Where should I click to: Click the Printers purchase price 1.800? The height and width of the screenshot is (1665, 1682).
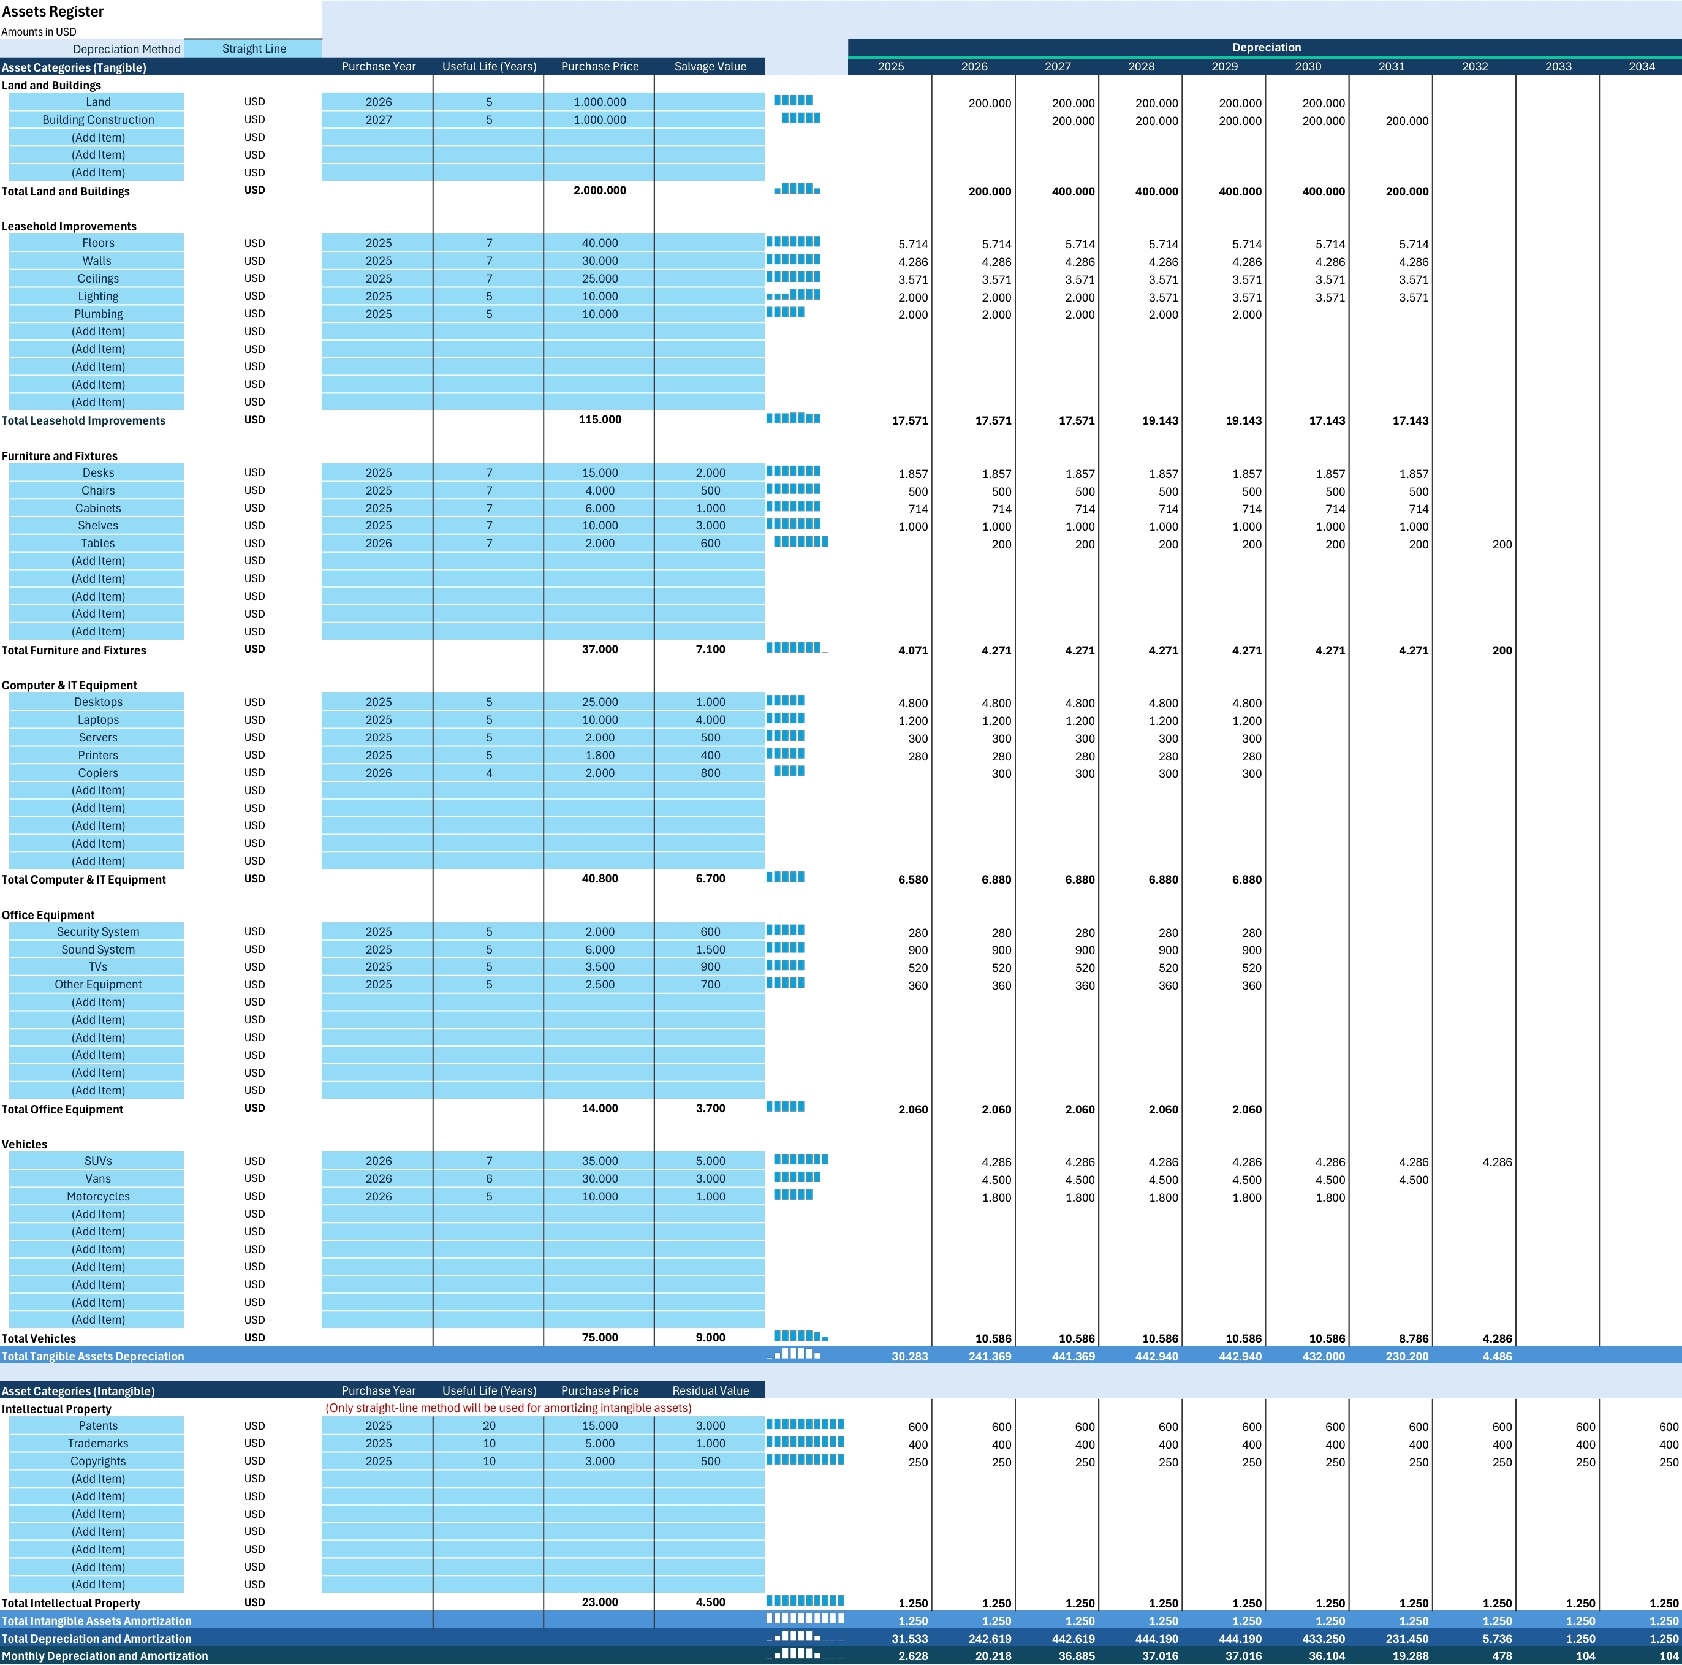(599, 755)
